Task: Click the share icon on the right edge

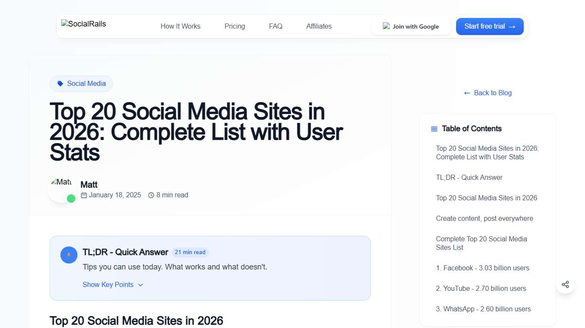Action: [x=565, y=284]
